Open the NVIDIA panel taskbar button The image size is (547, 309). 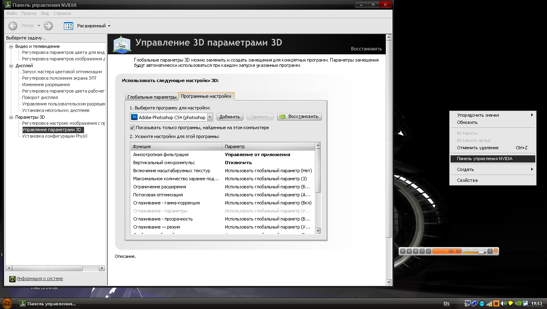[48, 304]
